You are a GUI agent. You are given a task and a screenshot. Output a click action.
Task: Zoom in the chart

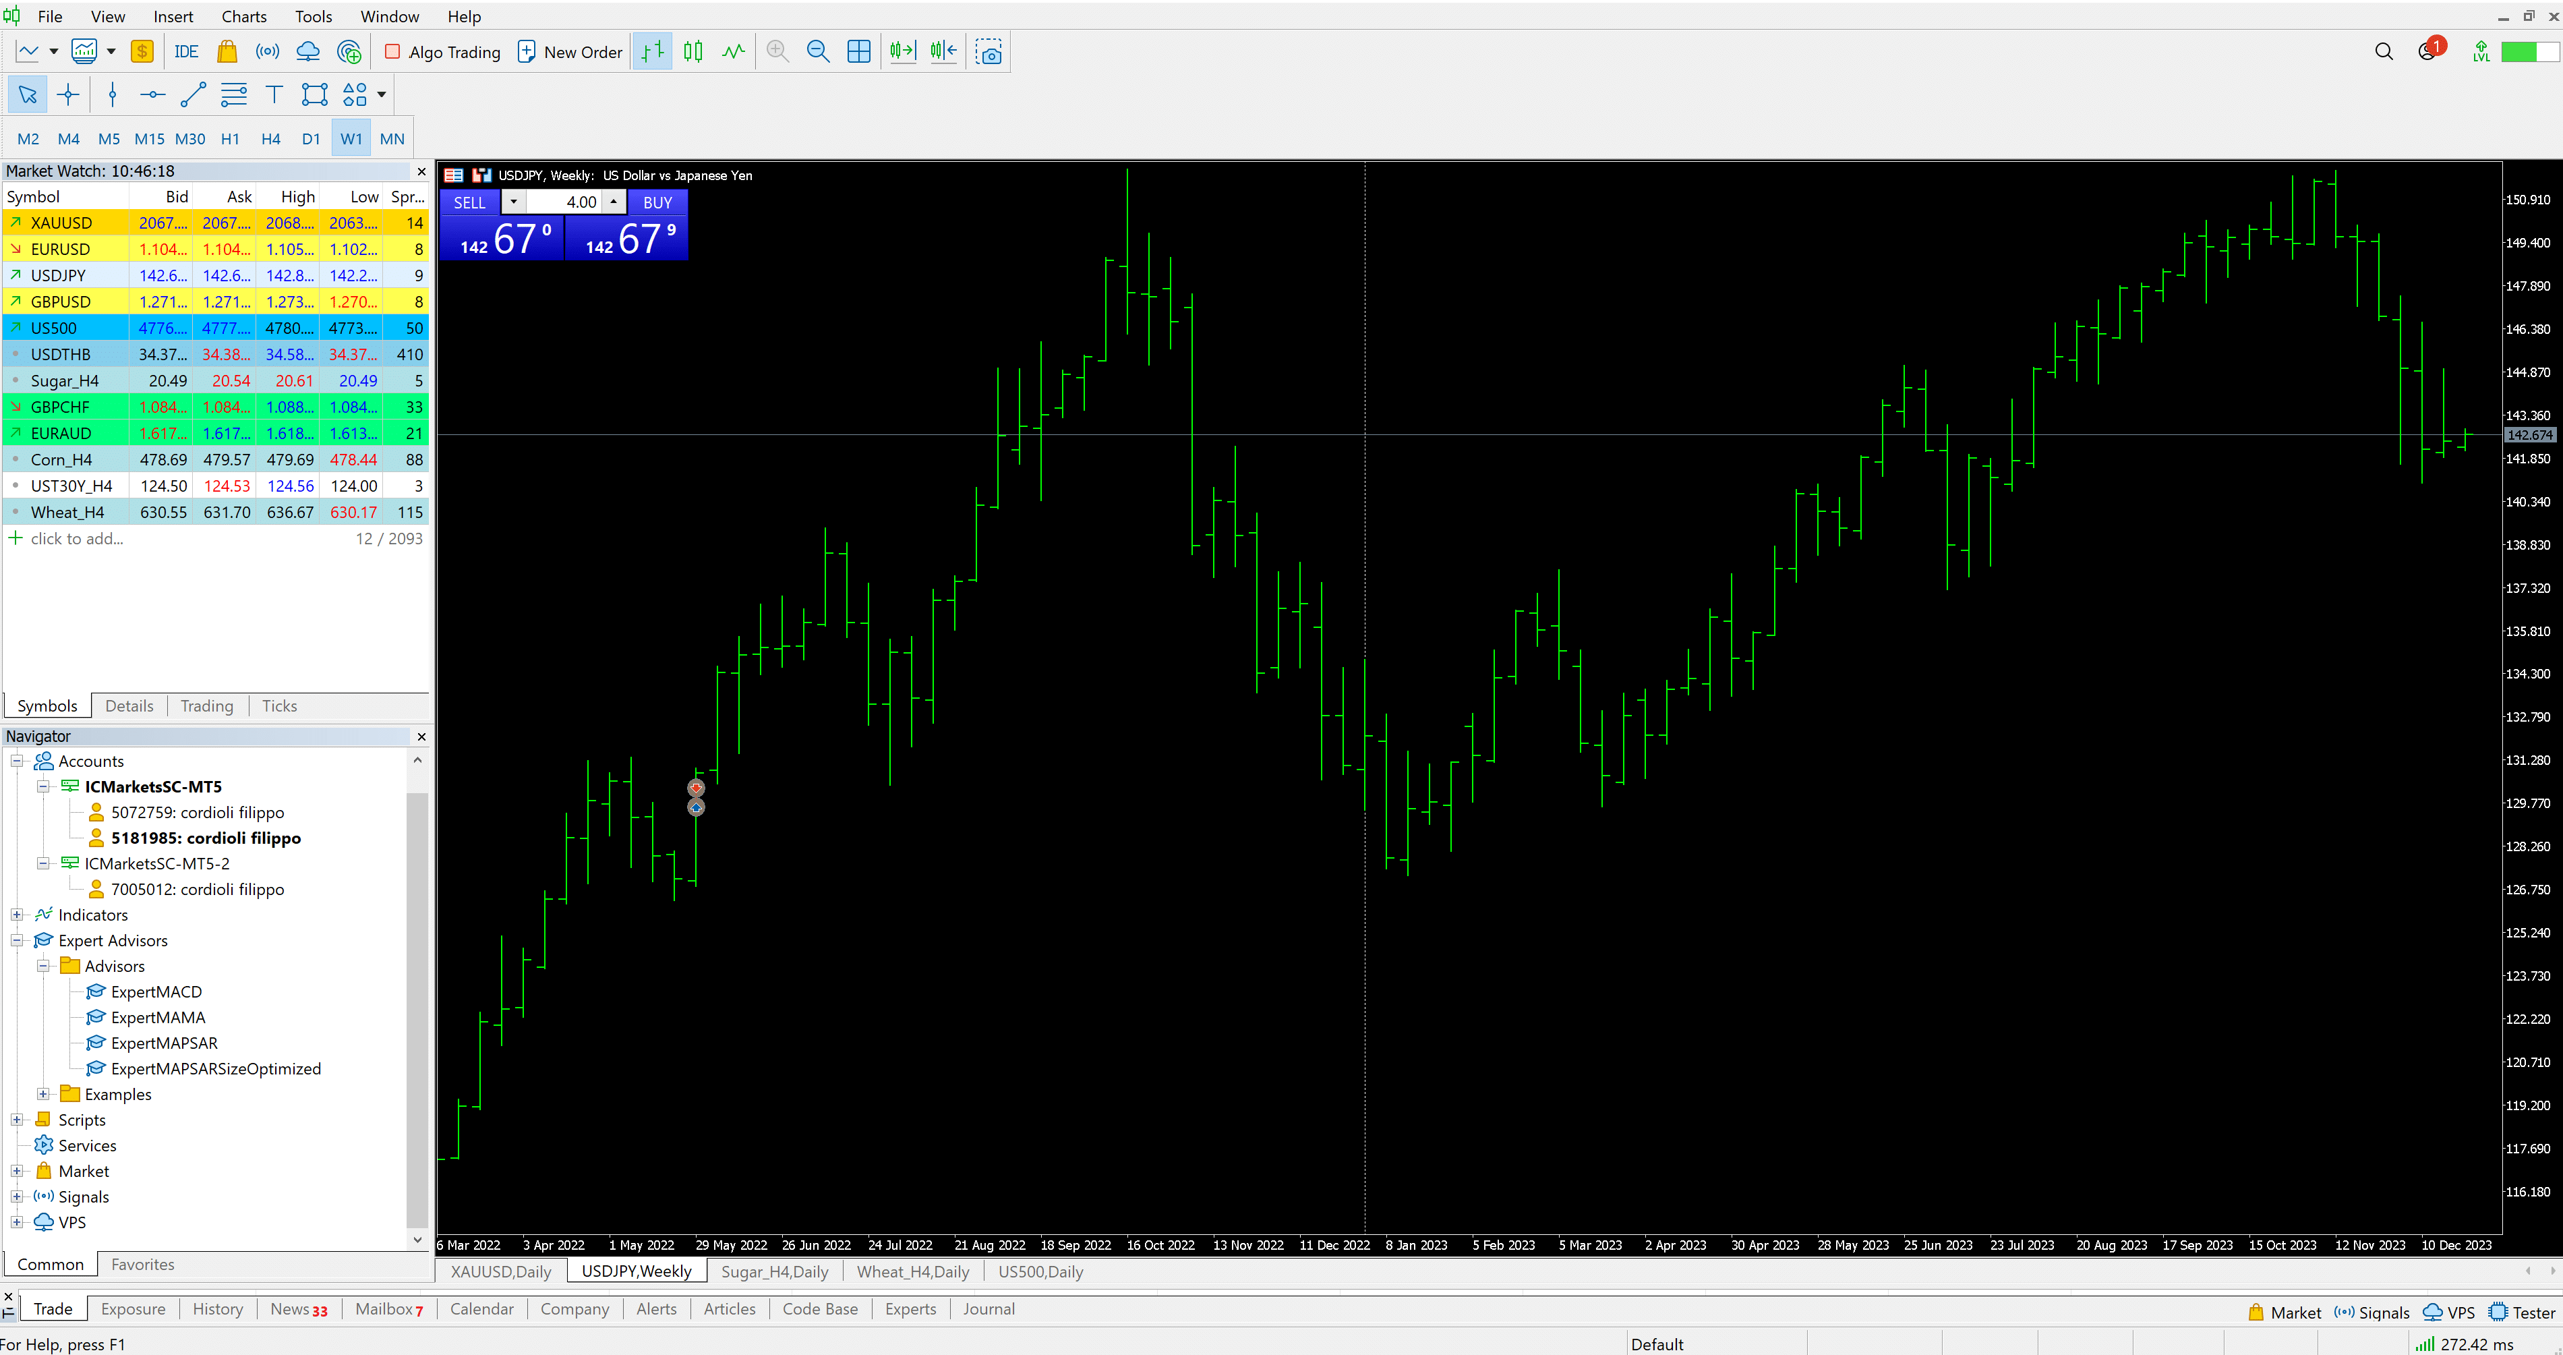(x=778, y=52)
